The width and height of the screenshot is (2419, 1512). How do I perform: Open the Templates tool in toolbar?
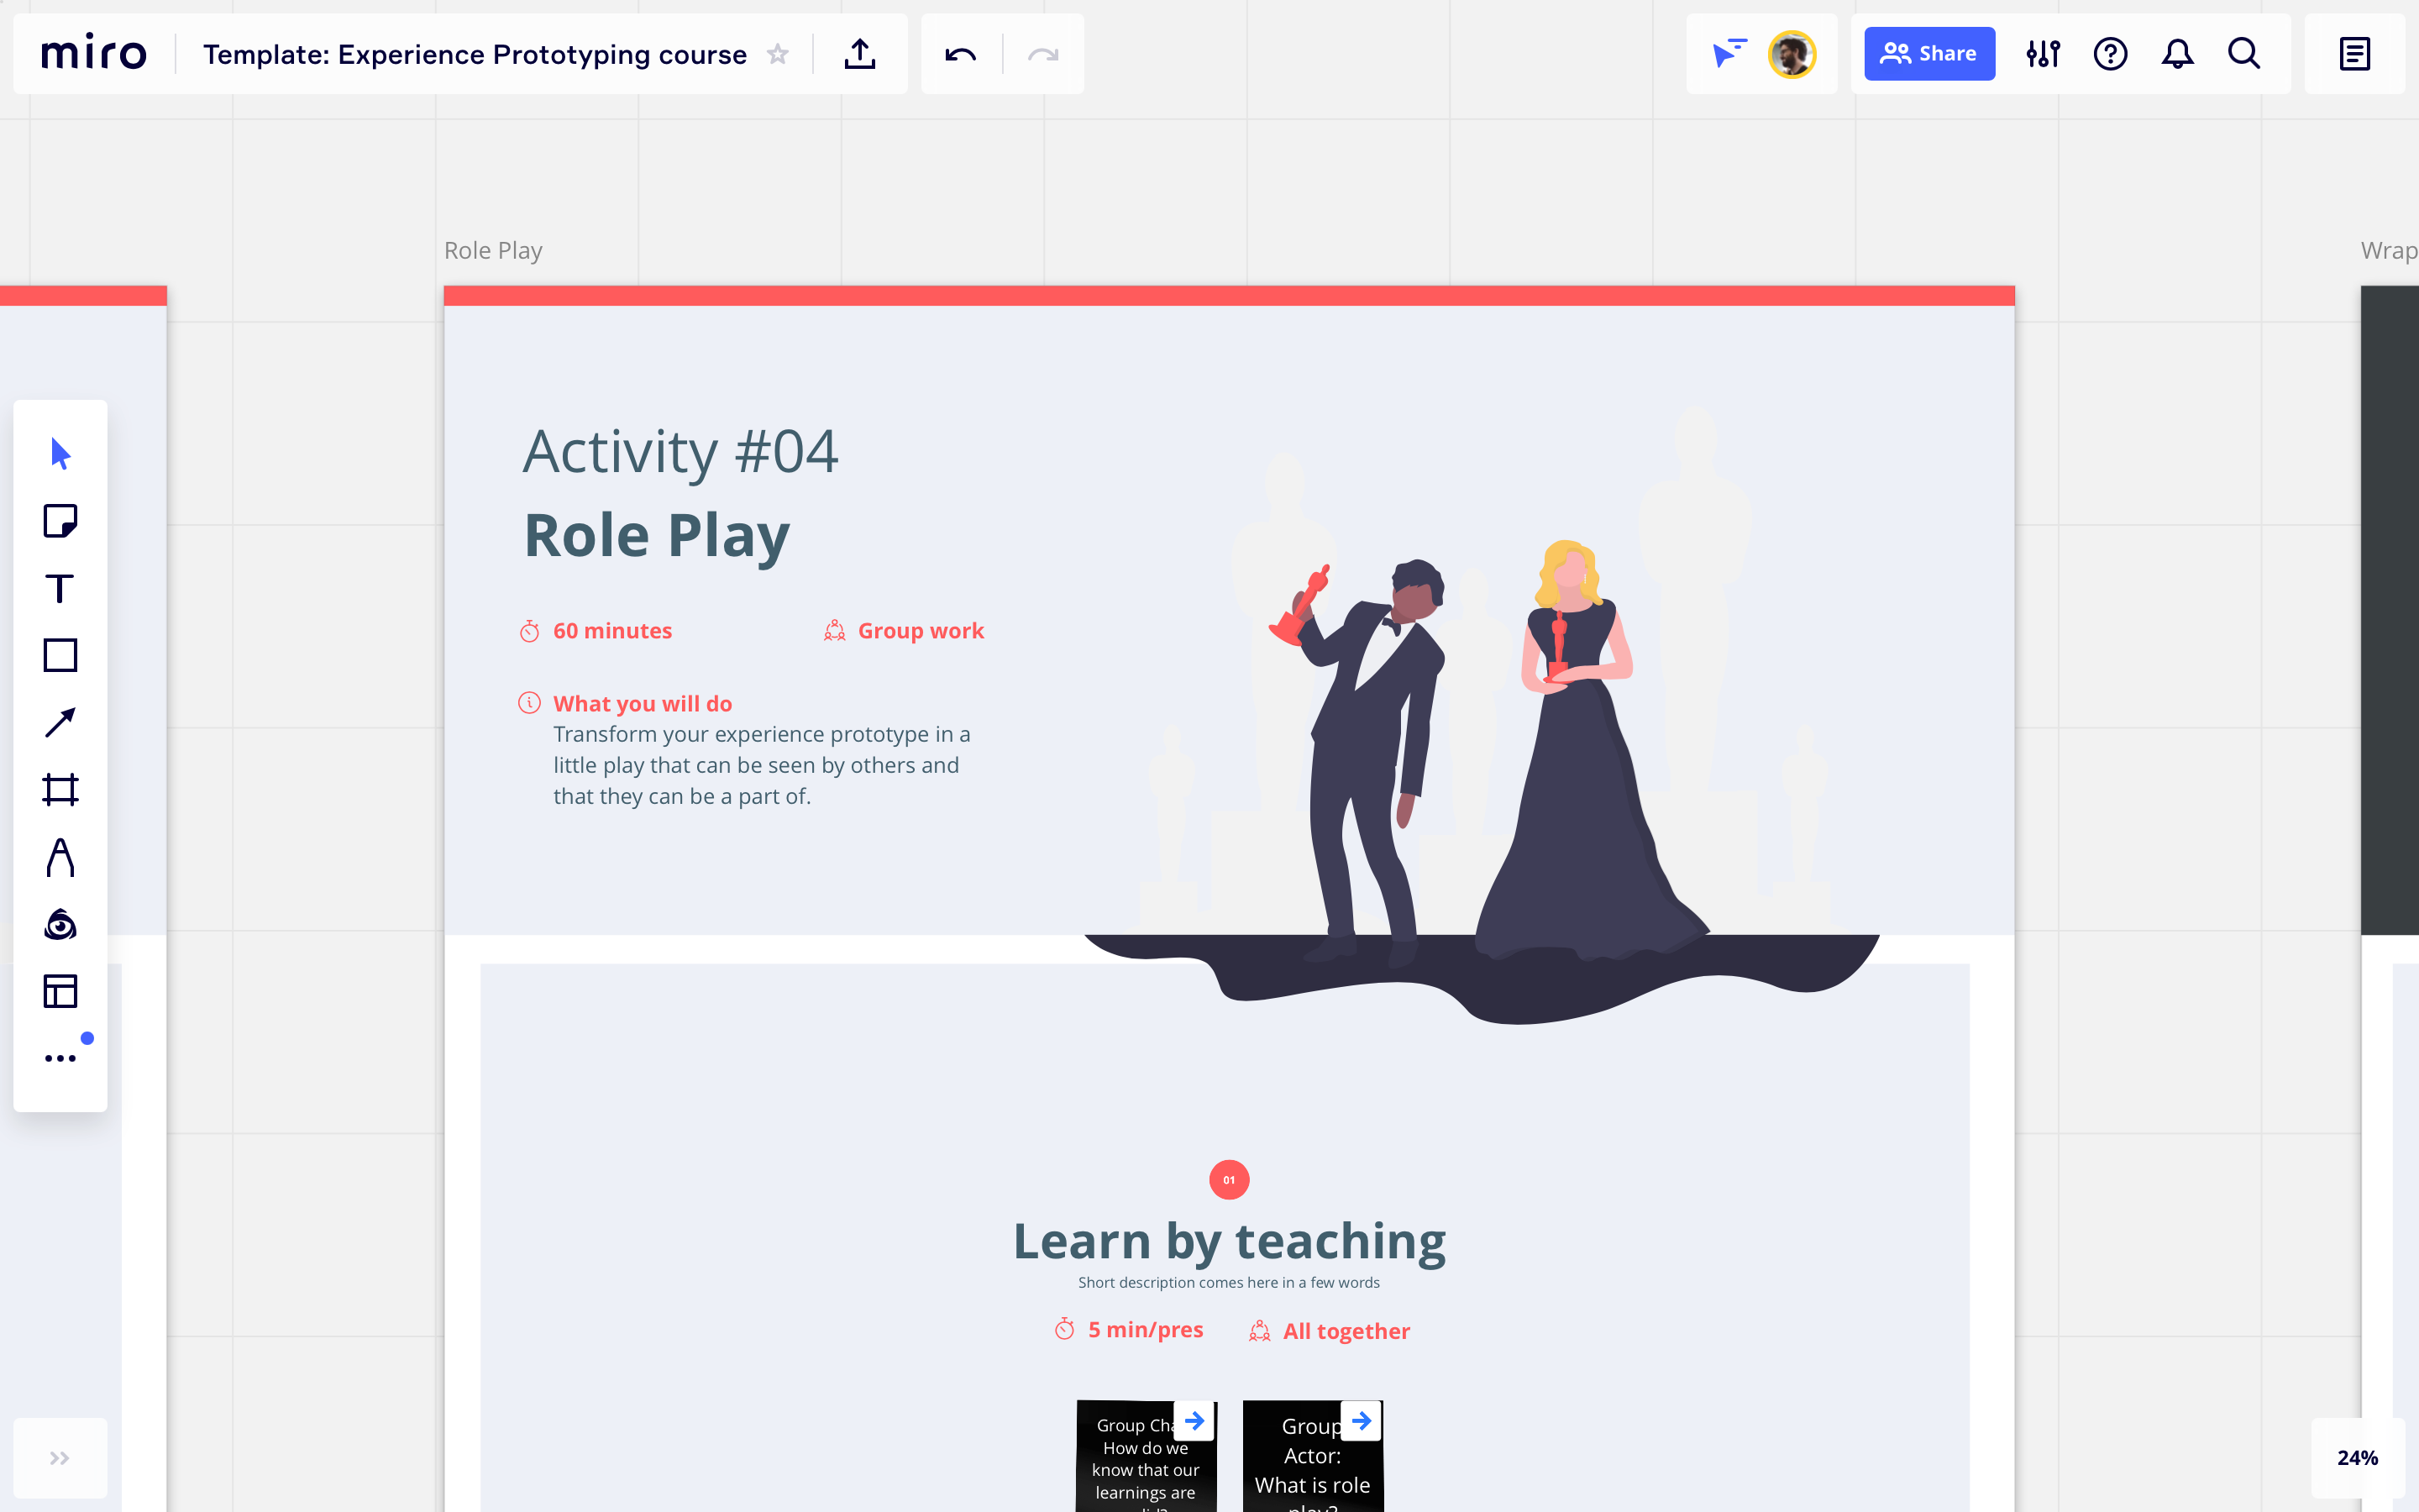coord(60,991)
